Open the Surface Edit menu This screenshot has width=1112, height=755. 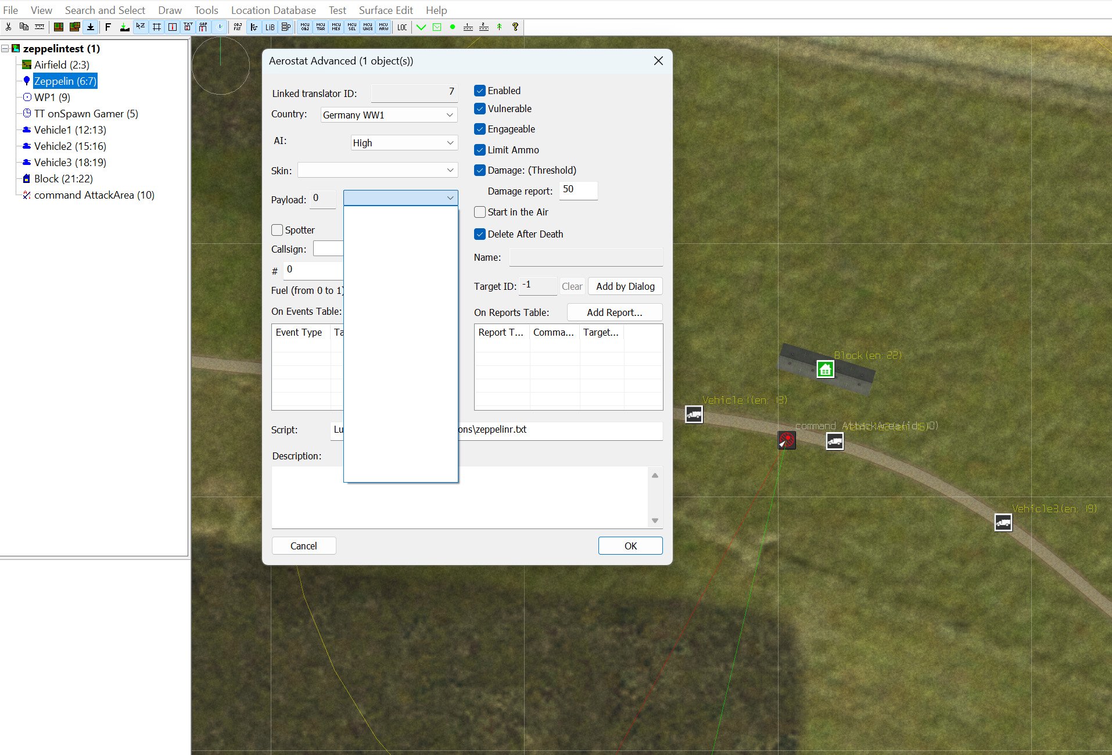(x=386, y=10)
